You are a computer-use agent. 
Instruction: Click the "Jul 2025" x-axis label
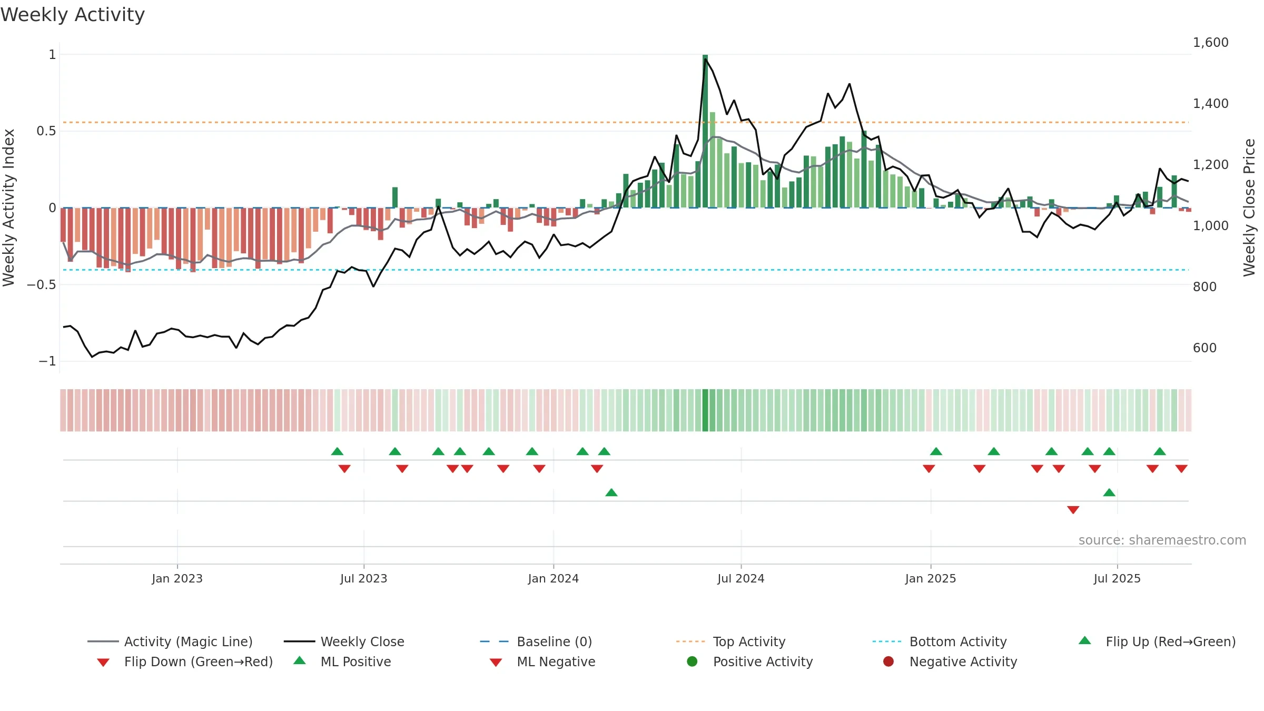1117,578
